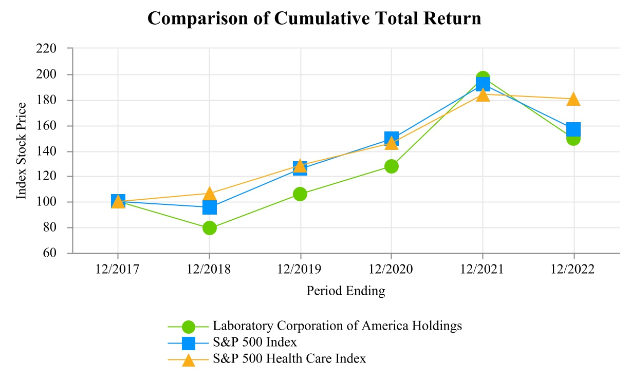Select the S&P 500 Health Care Index legend label
This screenshot has width=630, height=382.
click(x=289, y=359)
